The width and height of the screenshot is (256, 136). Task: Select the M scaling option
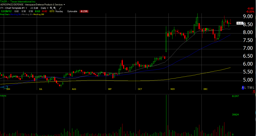click(250, 88)
